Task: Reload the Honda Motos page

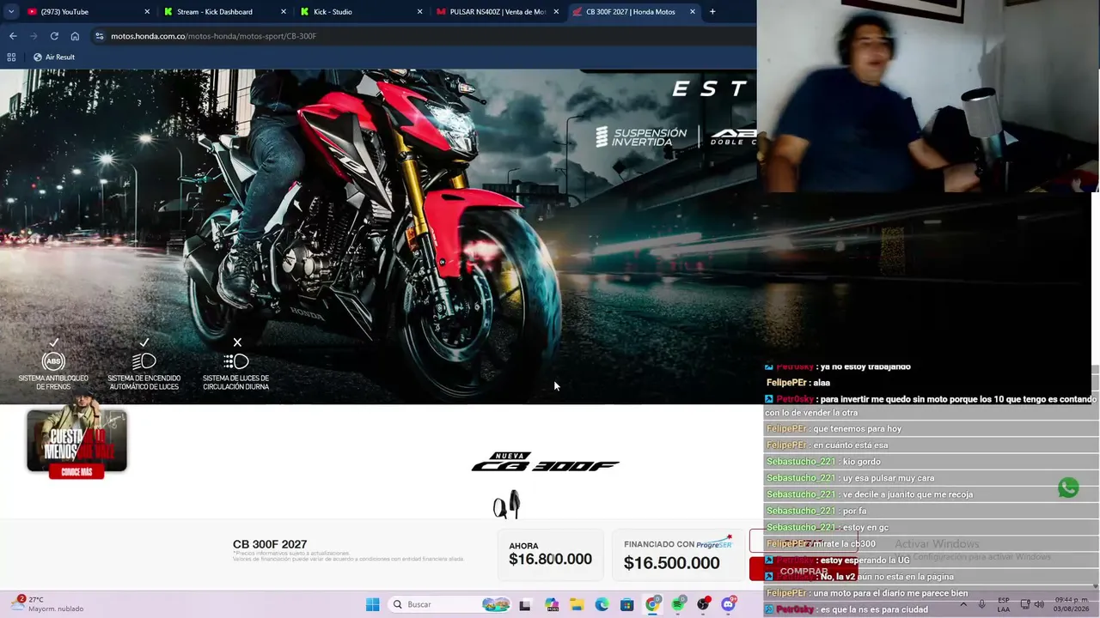Action: pos(54,36)
